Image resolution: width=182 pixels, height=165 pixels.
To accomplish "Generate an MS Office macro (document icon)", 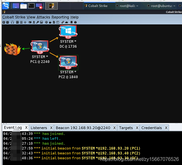I will (54, 22).
